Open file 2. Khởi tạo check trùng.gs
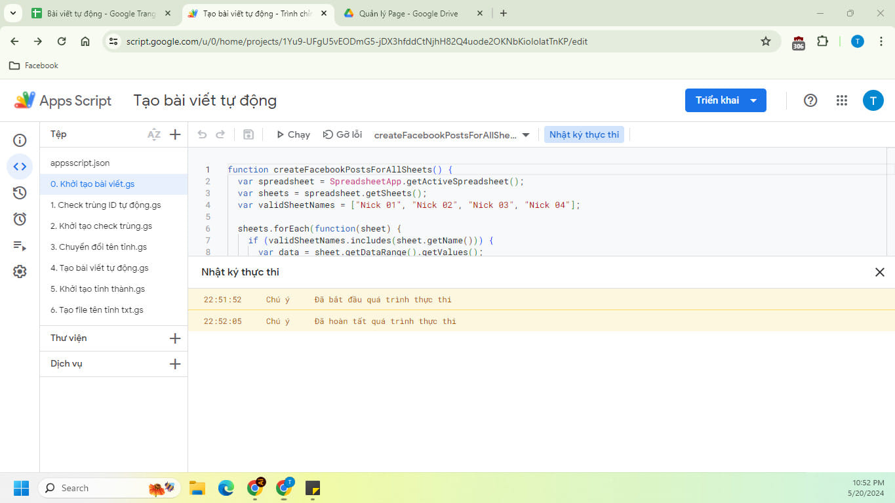The width and height of the screenshot is (895, 503). click(113, 226)
